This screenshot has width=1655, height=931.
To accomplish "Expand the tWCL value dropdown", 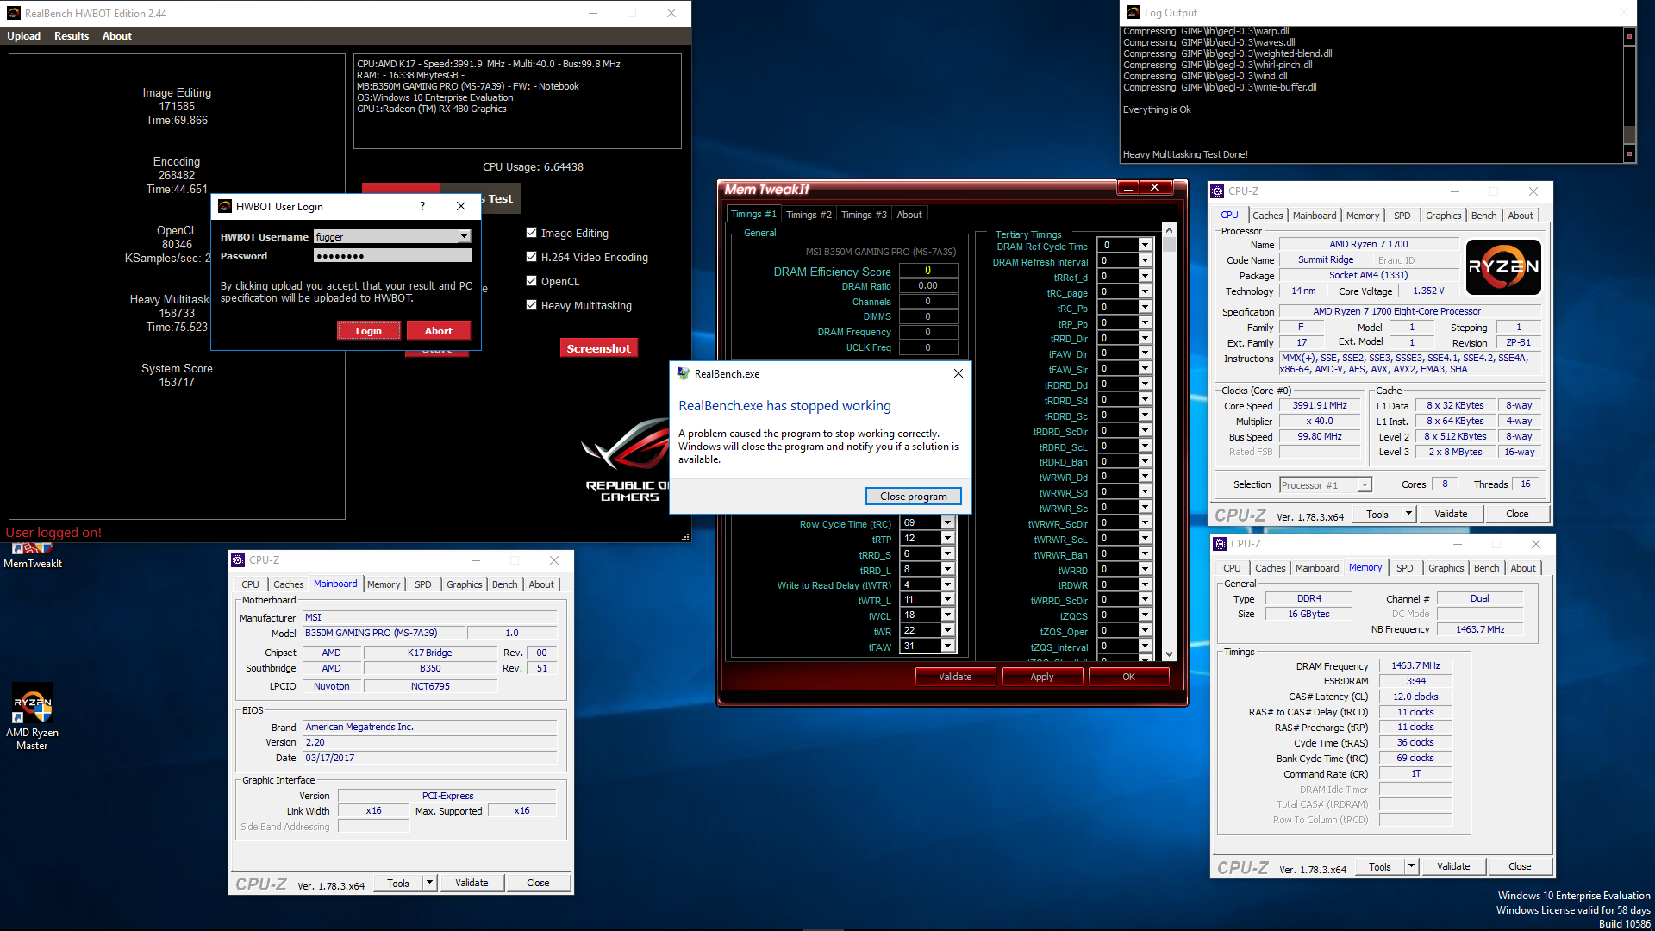I will coord(947,615).
